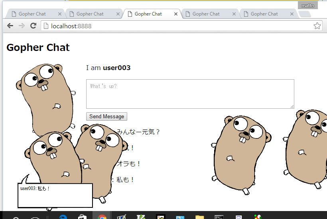
Task: Open the command prompt taskbar icon
Action: (x=219, y=217)
